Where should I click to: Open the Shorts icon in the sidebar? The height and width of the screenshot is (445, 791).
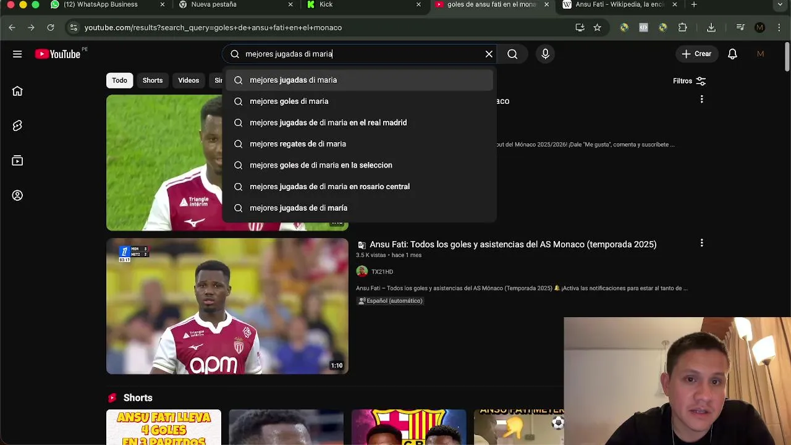17,125
